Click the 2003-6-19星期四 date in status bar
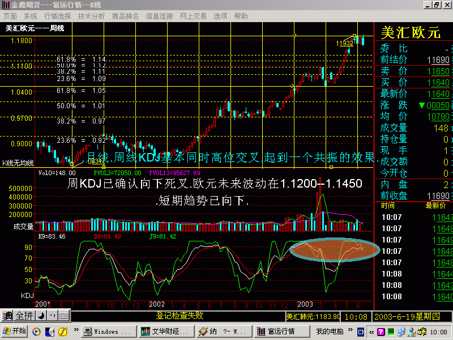The image size is (453, 340). point(407,317)
